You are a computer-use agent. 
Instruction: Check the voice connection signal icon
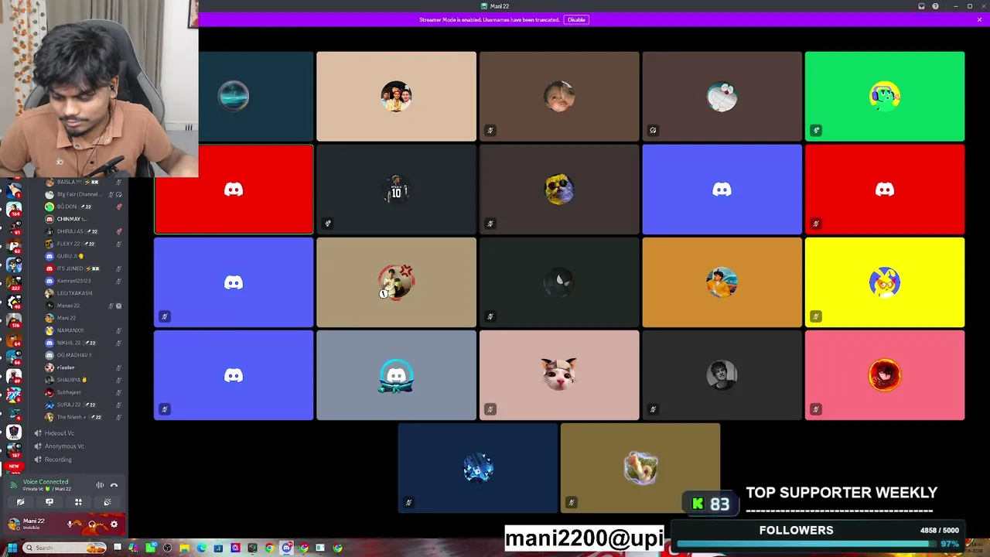point(15,485)
